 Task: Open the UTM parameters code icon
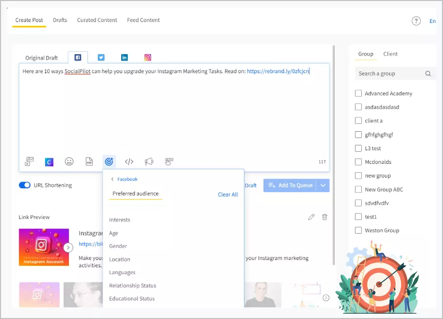(x=129, y=161)
